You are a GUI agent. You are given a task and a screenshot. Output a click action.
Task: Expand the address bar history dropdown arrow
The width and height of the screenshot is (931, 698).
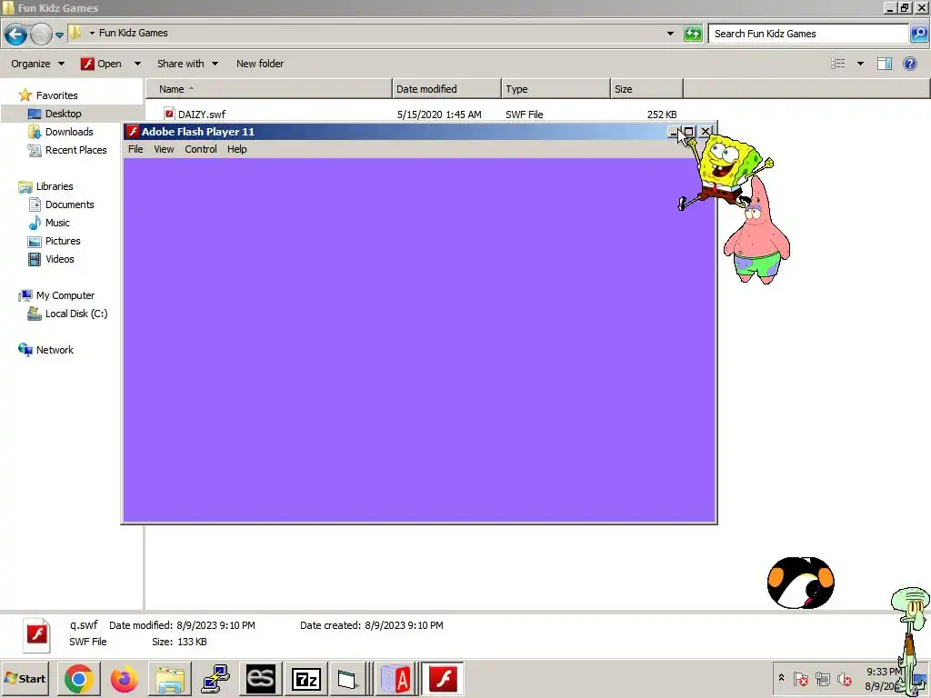coord(670,34)
